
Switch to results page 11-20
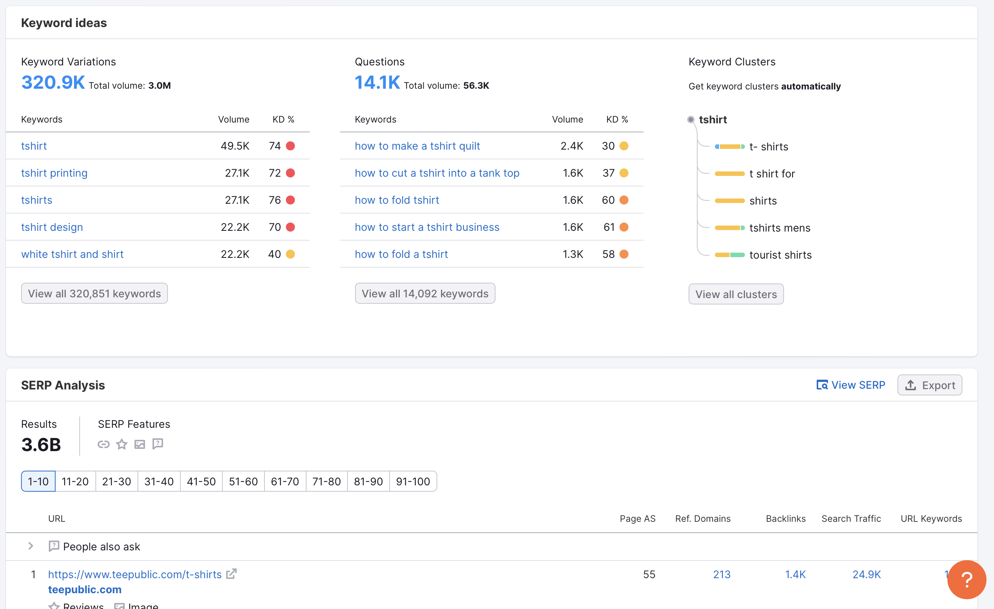pyautogui.click(x=75, y=482)
